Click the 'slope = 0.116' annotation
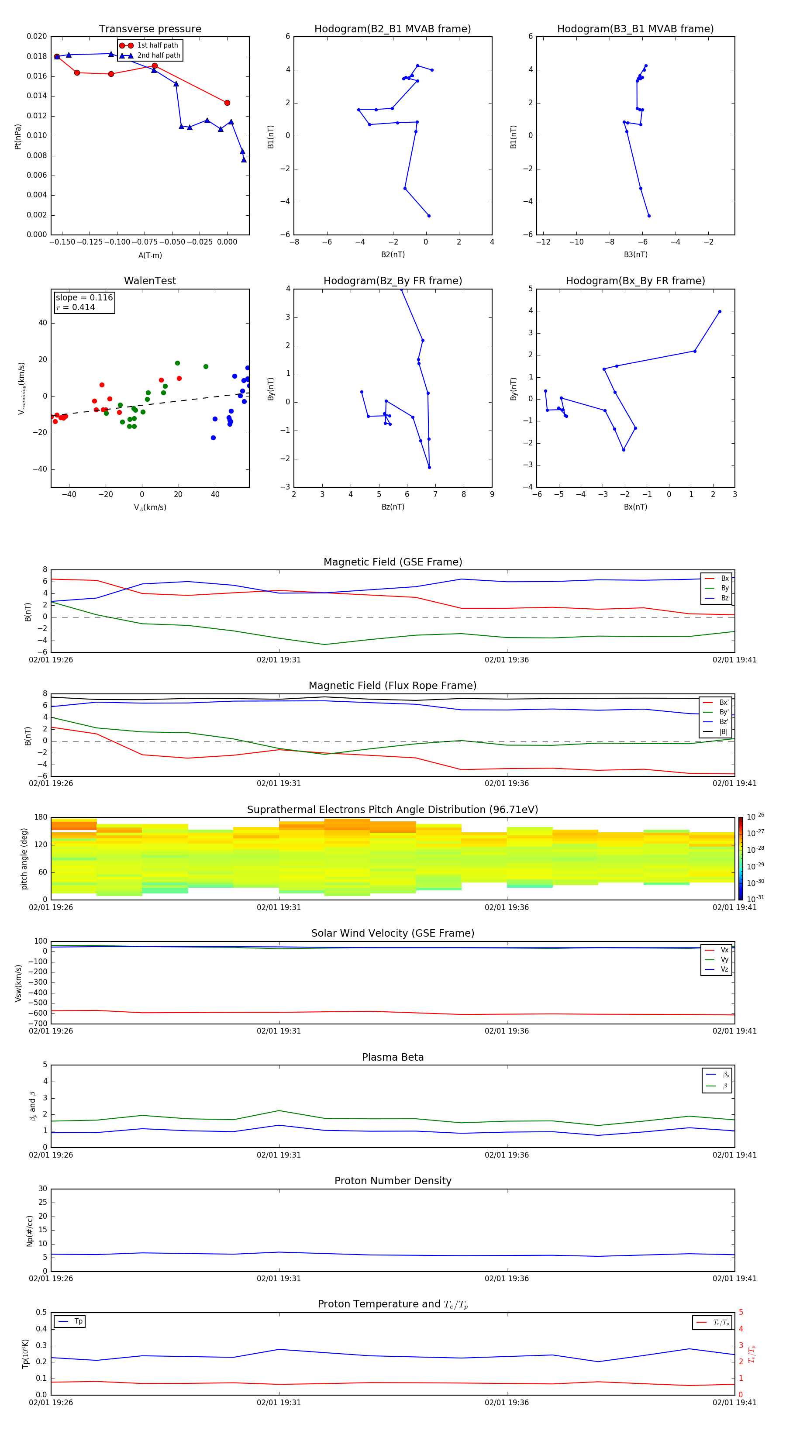 point(84,298)
